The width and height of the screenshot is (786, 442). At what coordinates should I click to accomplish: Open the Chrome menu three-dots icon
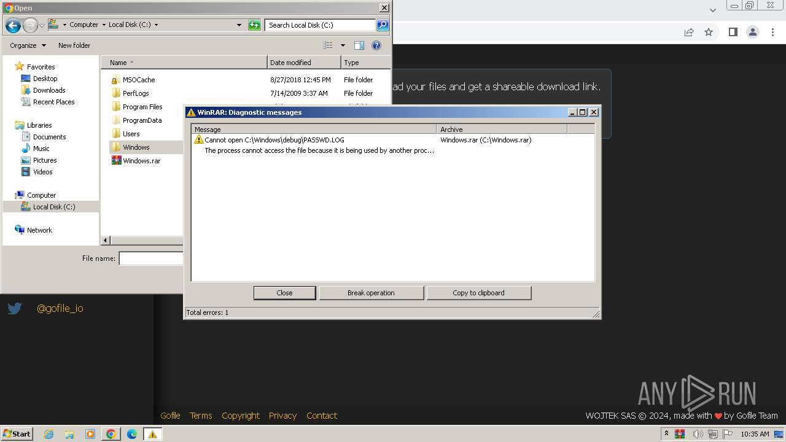(772, 32)
